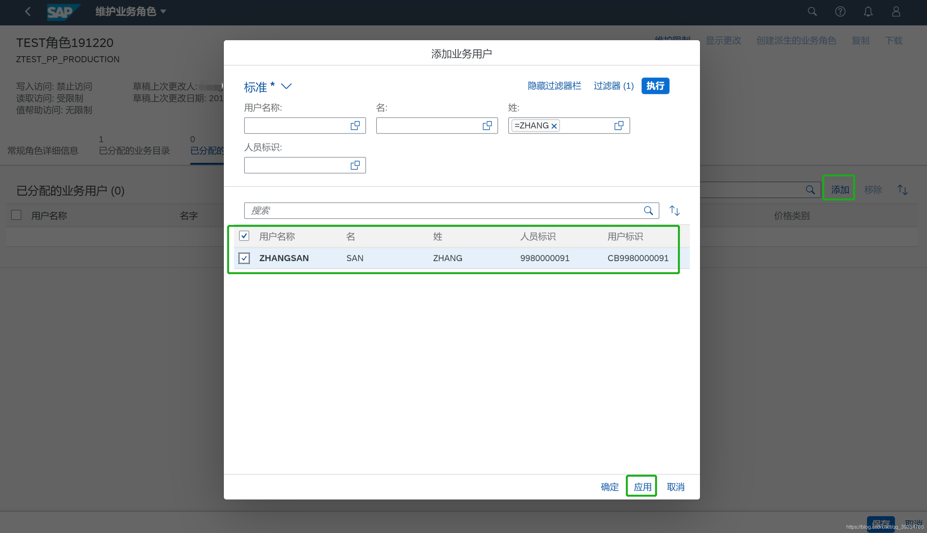
Task: Switch to 已分配的业务目录 tab
Action: (134, 150)
